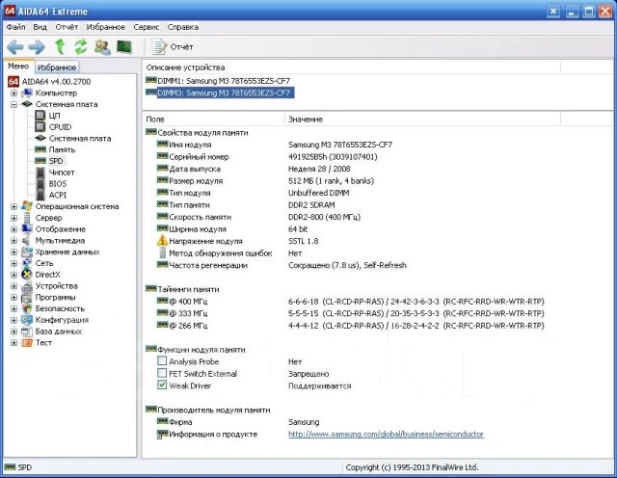Click the DirectX icon in tree
The width and height of the screenshot is (617, 478).
coord(27,275)
